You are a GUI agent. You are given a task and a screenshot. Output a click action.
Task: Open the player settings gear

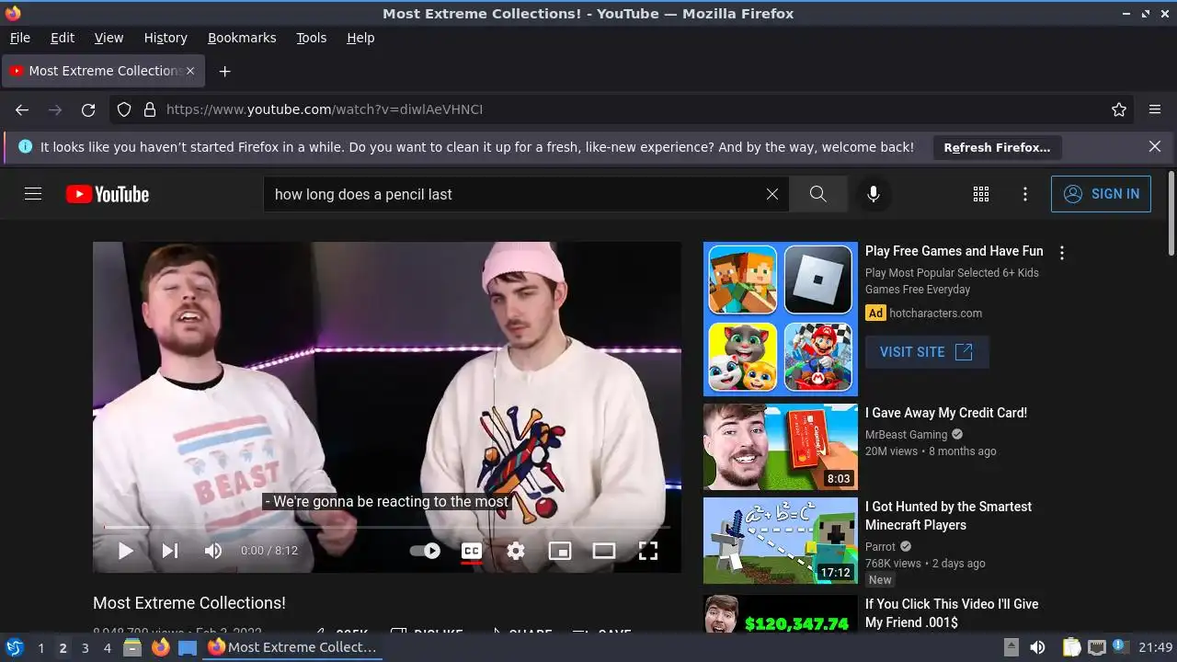click(516, 551)
